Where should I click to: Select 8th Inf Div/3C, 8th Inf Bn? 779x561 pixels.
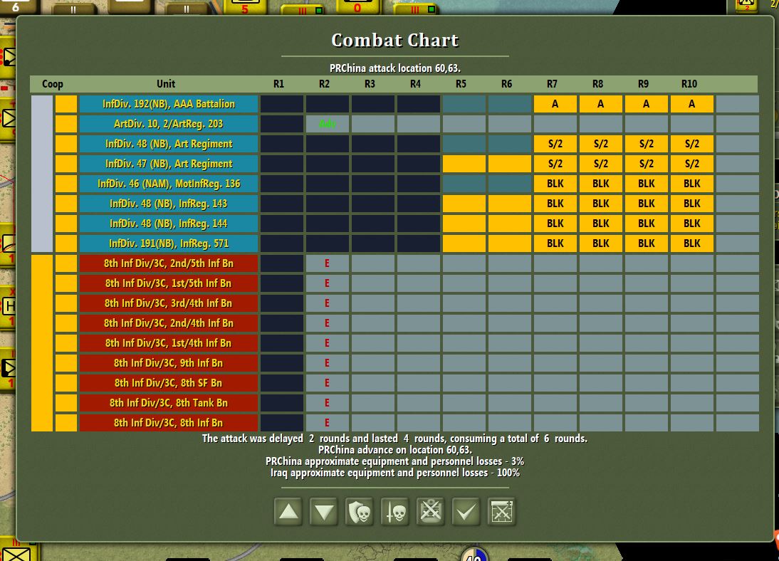pos(169,422)
